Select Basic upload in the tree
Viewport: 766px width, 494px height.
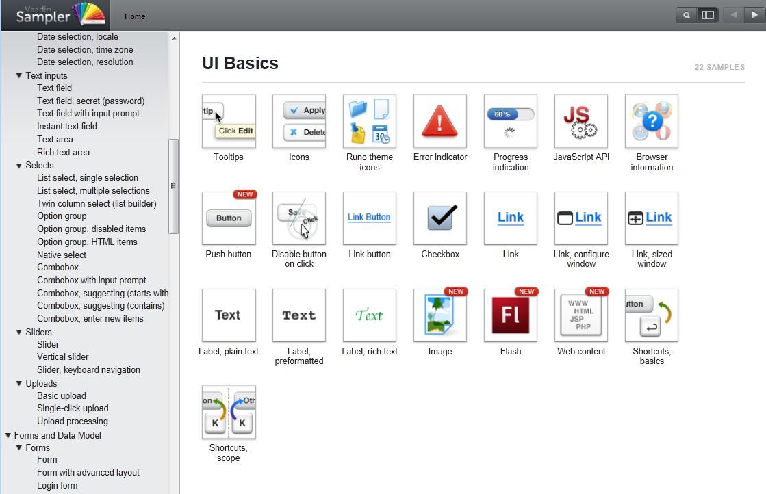[62, 396]
